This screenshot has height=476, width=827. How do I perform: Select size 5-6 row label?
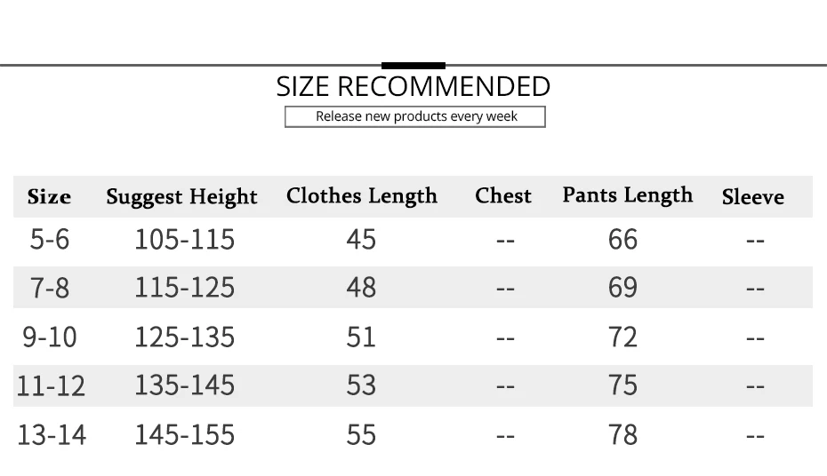(50, 240)
